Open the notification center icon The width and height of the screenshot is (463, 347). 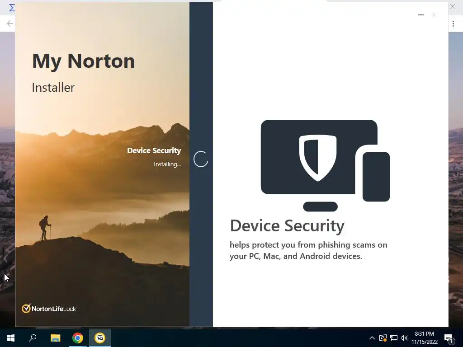pyautogui.click(x=449, y=338)
